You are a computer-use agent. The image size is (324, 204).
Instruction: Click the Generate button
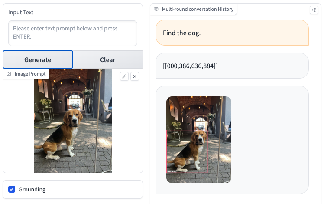(38, 59)
